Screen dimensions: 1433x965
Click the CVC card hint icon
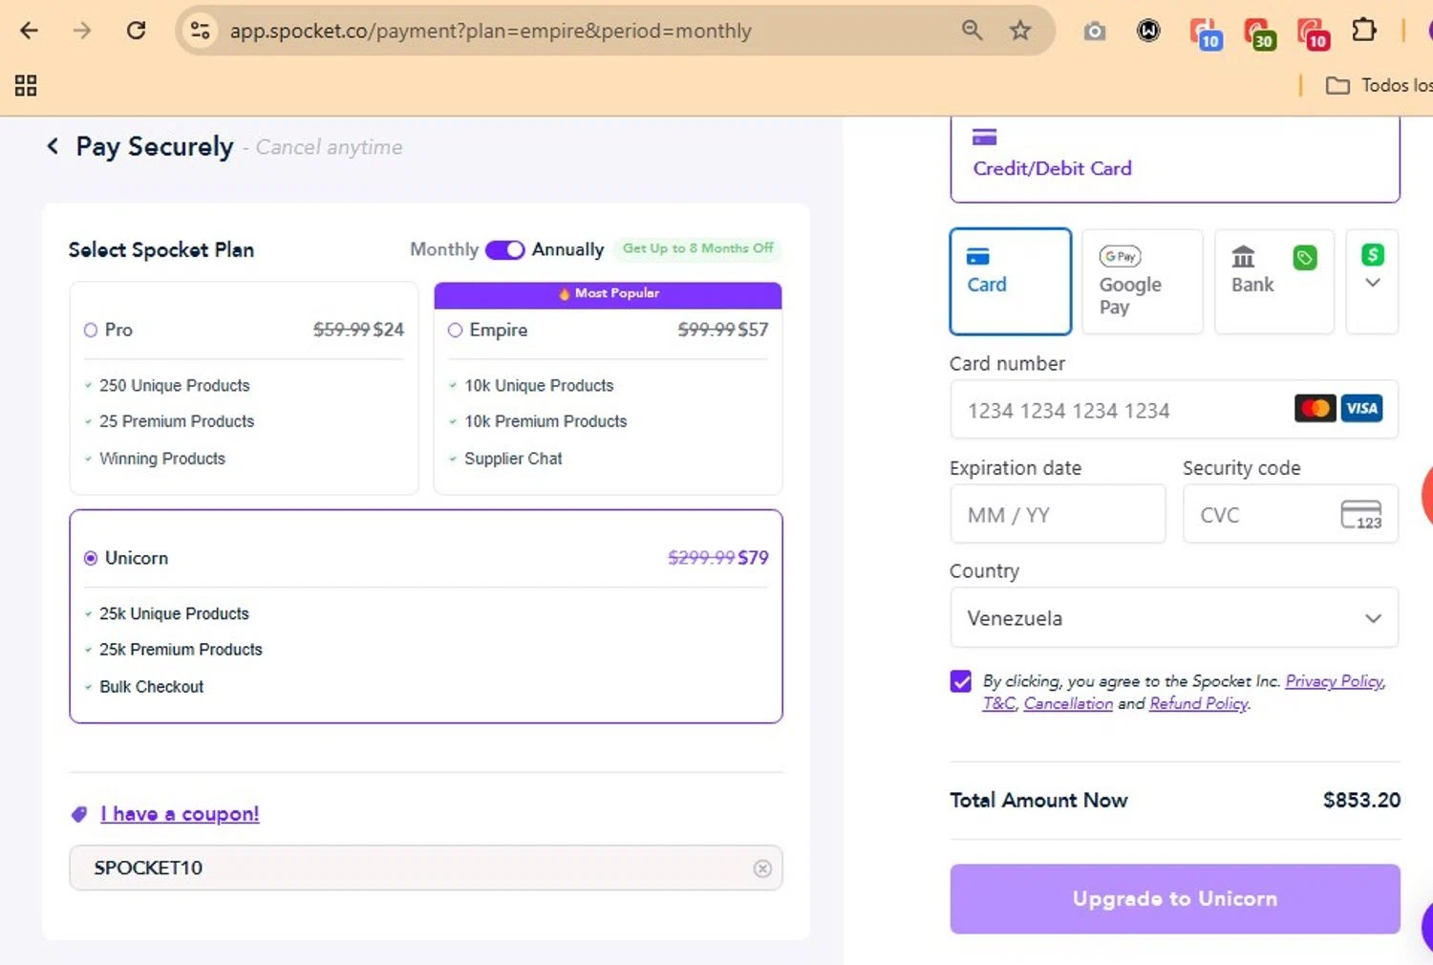(1361, 515)
